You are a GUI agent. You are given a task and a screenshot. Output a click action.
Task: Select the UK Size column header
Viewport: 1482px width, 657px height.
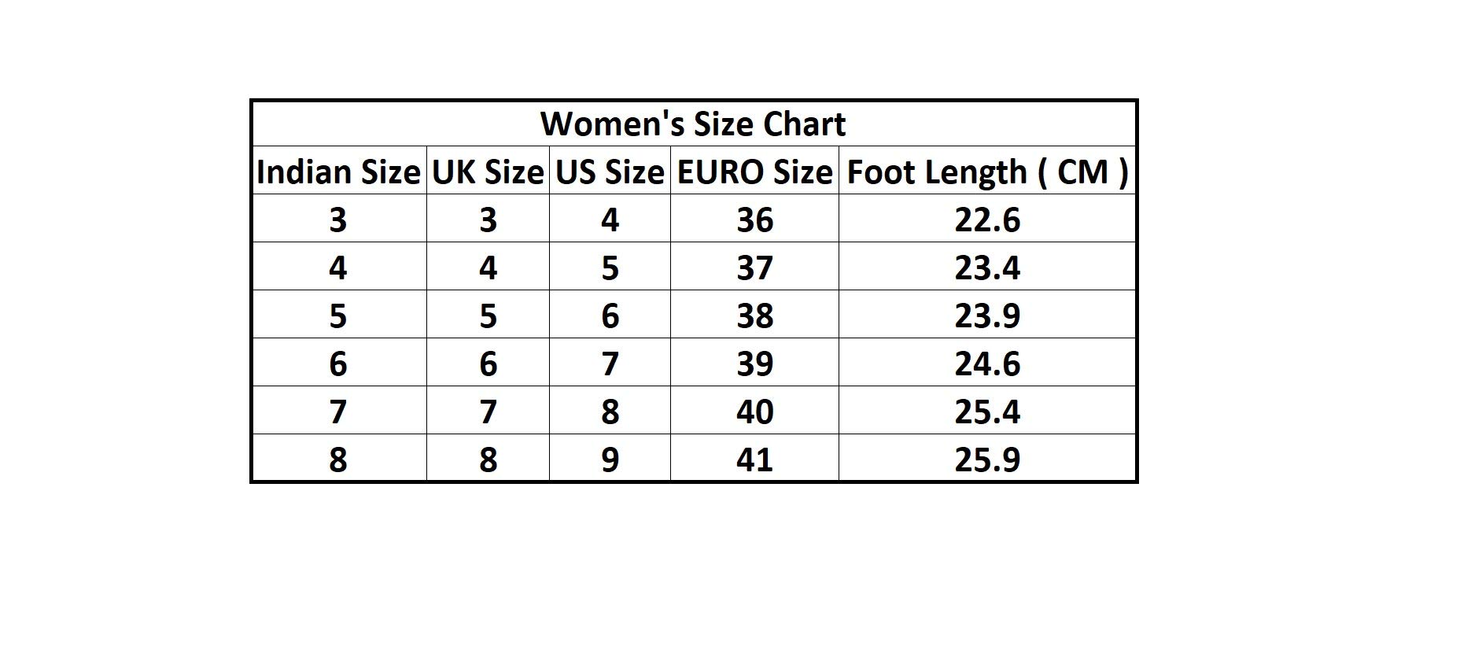(x=488, y=172)
